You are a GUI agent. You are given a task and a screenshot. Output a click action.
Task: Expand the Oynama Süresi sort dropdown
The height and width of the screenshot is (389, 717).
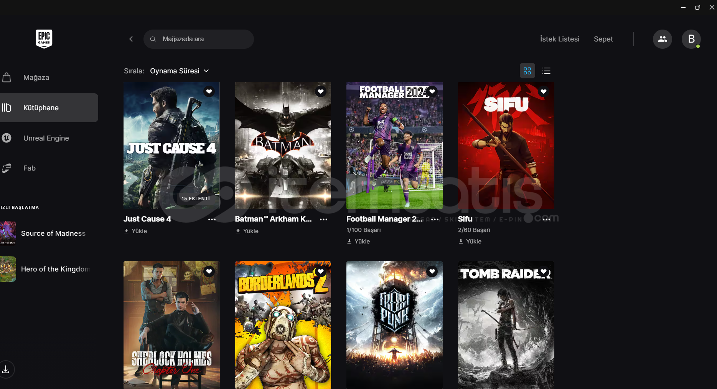click(x=180, y=71)
